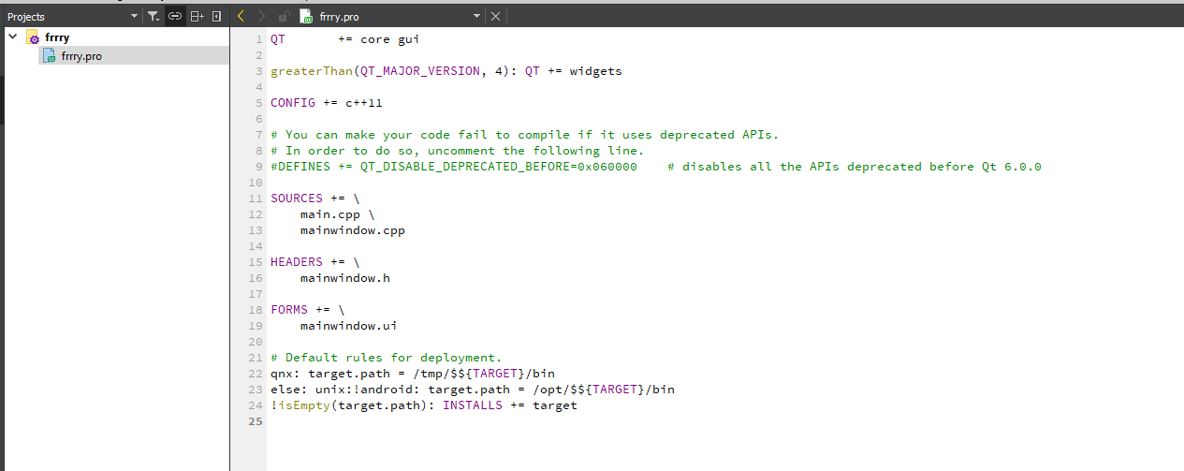Click the 'HEADERS += \' line
The image size is (1184, 471).
315,262
